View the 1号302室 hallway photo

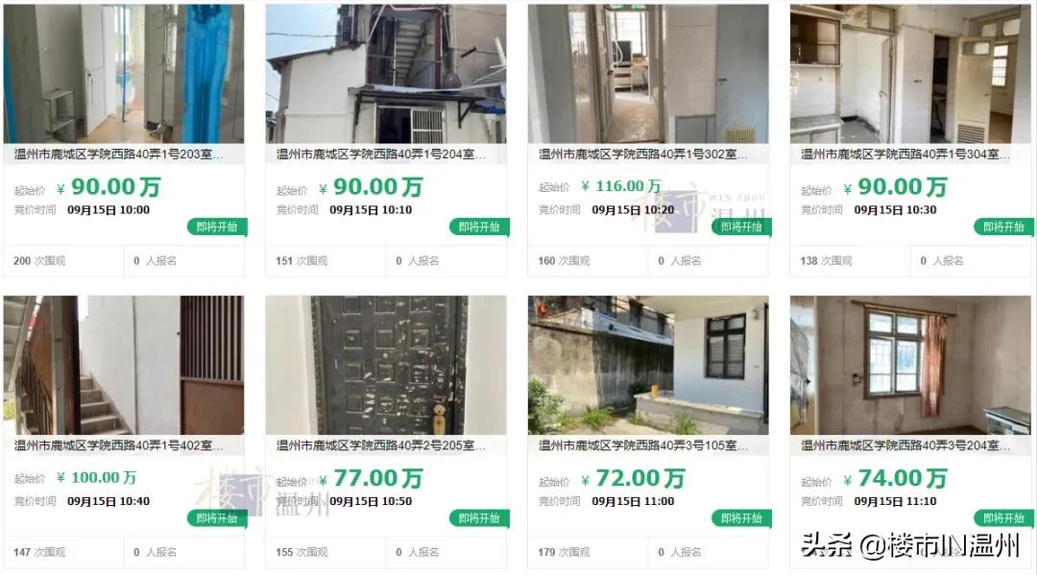pyautogui.click(x=648, y=73)
